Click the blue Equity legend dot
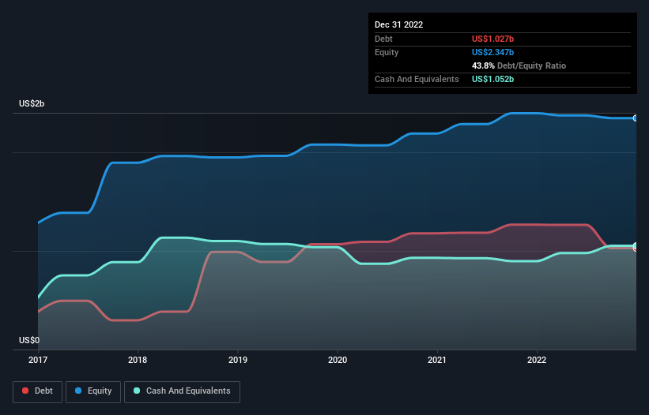Screen dimensions: 649x415 click(x=78, y=391)
